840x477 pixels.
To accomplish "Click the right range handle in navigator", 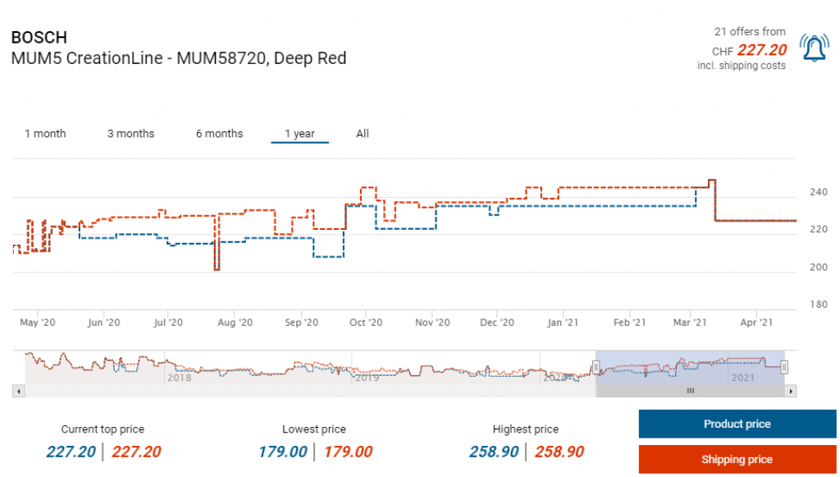I will point(784,367).
